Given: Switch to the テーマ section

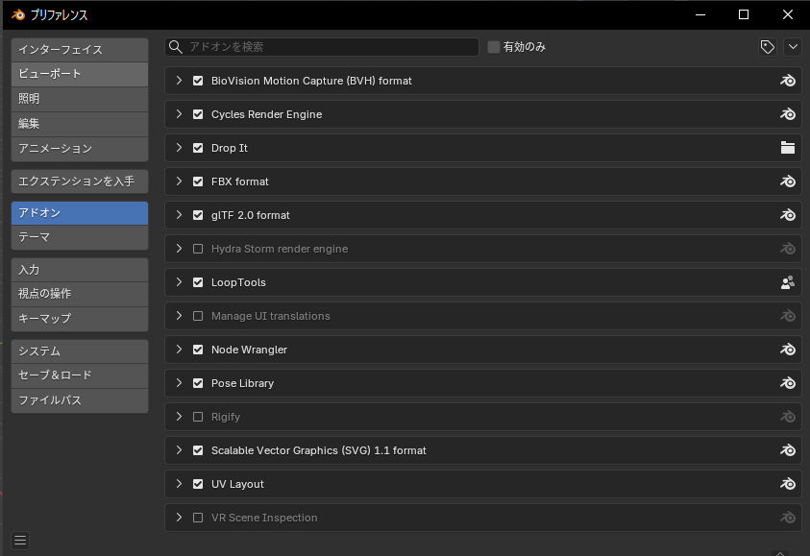Looking at the screenshot, I should (x=80, y=237).
